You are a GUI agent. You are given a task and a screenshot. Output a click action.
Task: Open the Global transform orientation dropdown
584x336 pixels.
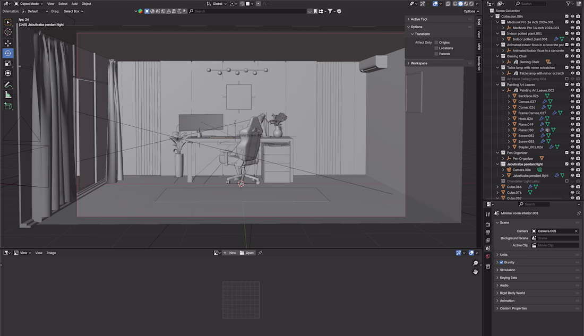pyautogui.click(x=217, y=4)
